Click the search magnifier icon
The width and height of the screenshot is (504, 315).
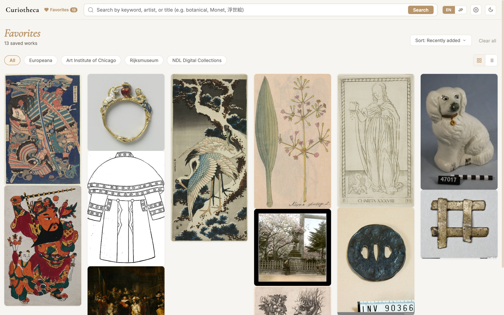click(91, 10)
